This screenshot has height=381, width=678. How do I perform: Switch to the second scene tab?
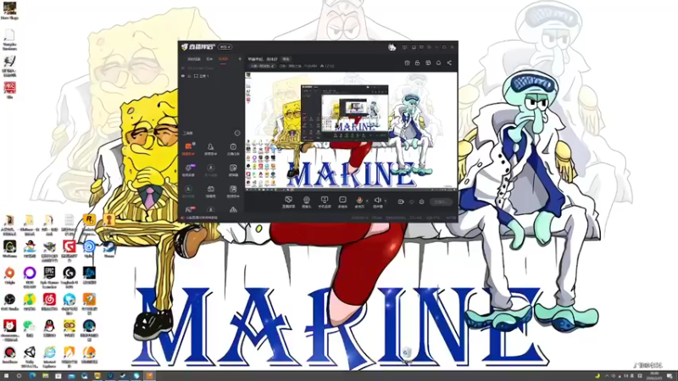pyautogui.click(x=209, y=58)
